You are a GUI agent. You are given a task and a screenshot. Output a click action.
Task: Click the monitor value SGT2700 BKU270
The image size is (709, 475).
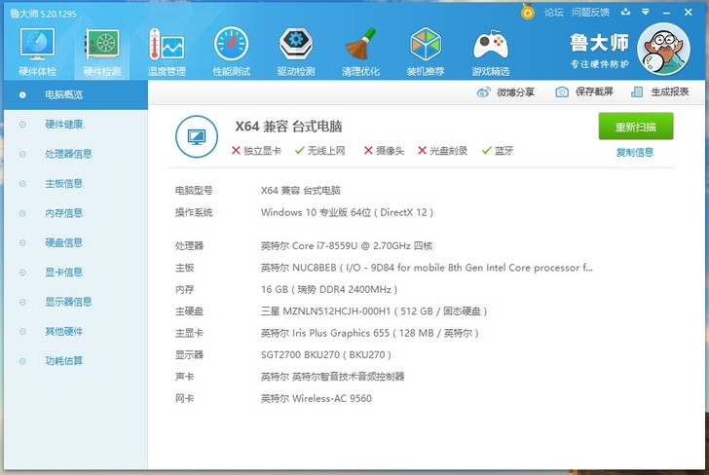click(325, 354)
